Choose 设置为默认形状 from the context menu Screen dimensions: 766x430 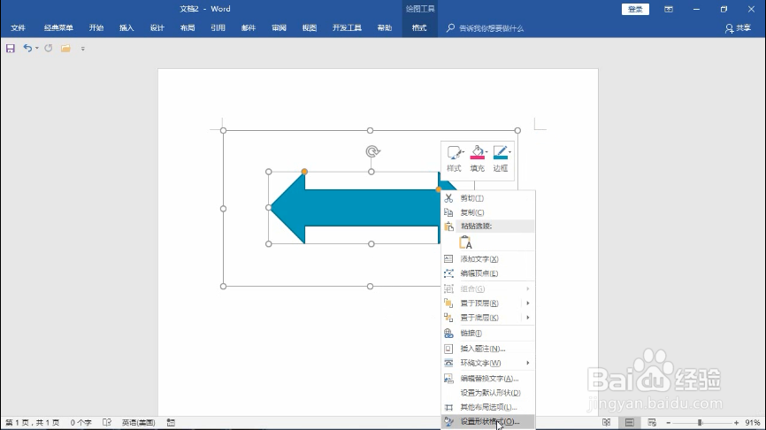point(488,392)
